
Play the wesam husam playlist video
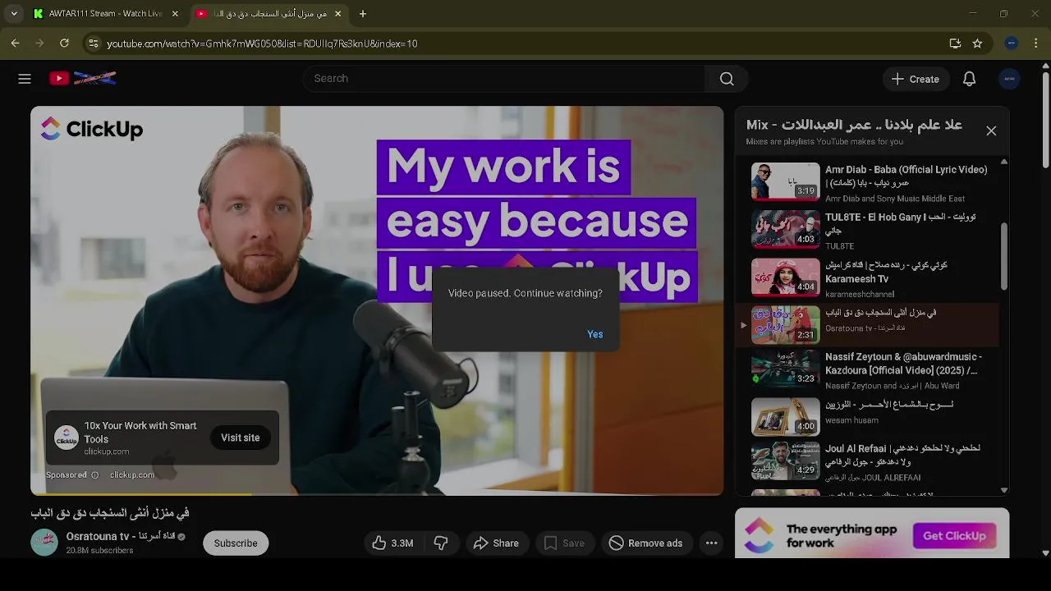coord(869,416)
